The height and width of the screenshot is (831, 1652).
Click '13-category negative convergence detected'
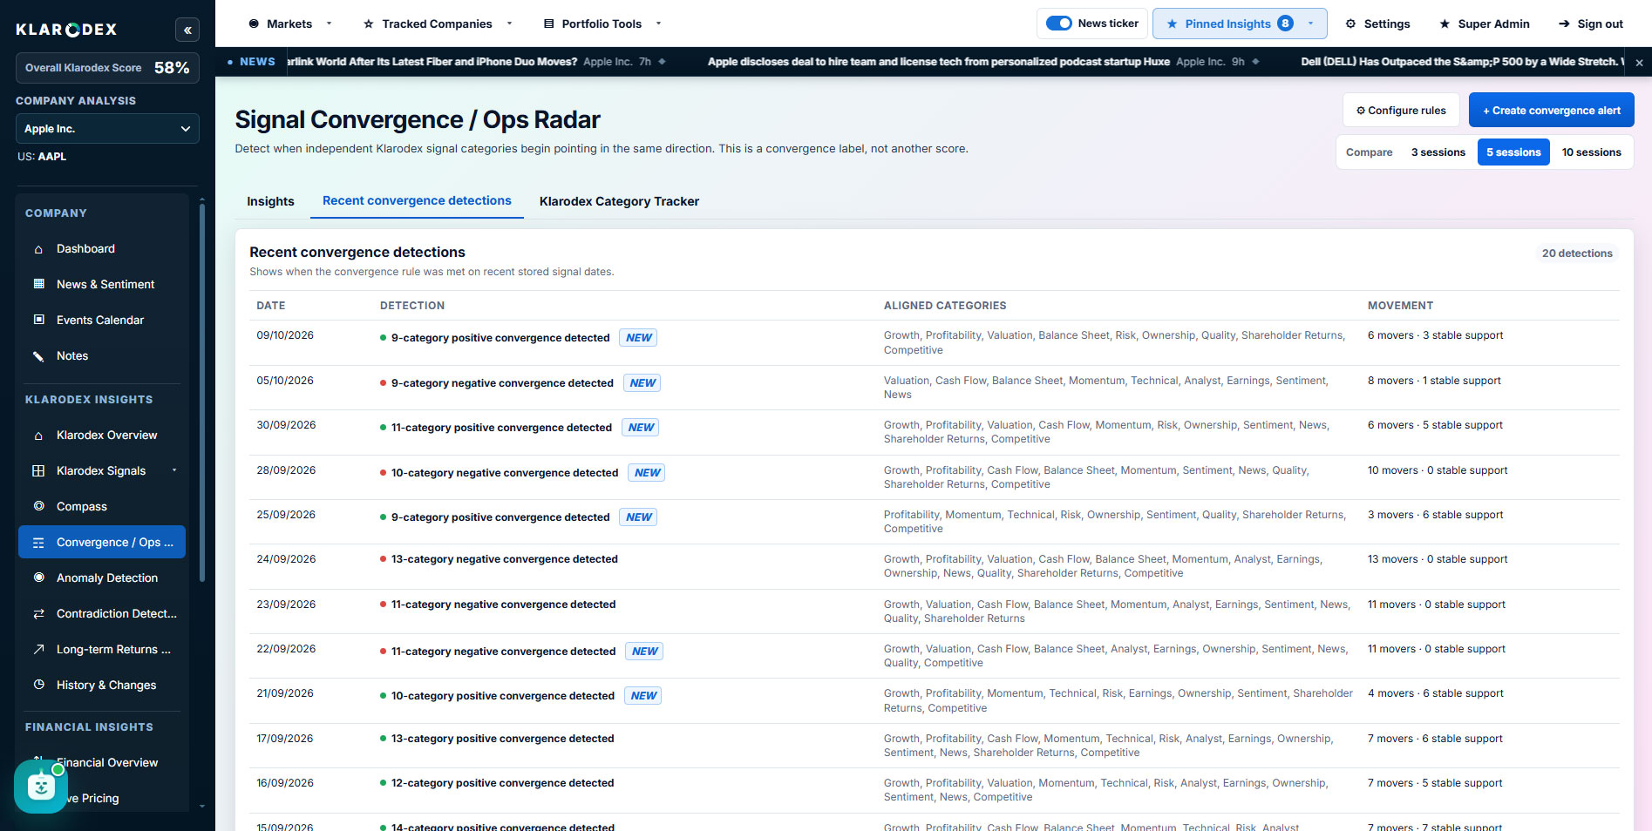point(504,559)
